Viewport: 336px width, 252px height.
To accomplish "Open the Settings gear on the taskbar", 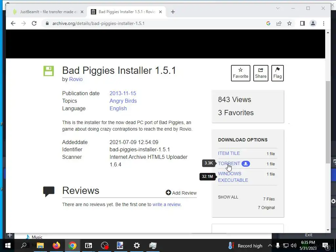I will [137, 245].
